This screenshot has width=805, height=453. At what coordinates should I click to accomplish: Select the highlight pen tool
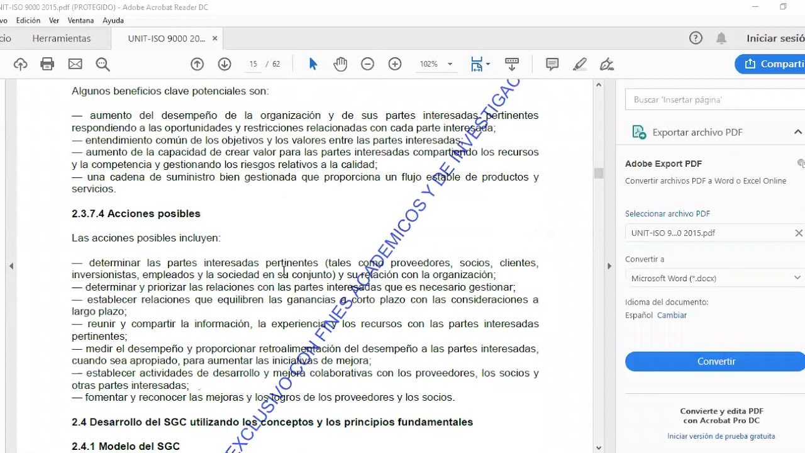click(580, 64)
